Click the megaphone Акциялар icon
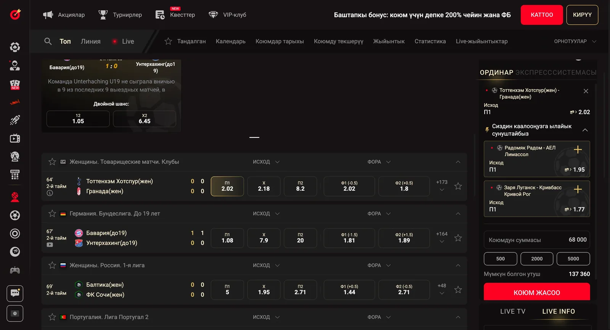The height and width of the screenshot is (330, 610). click(48, 15)
